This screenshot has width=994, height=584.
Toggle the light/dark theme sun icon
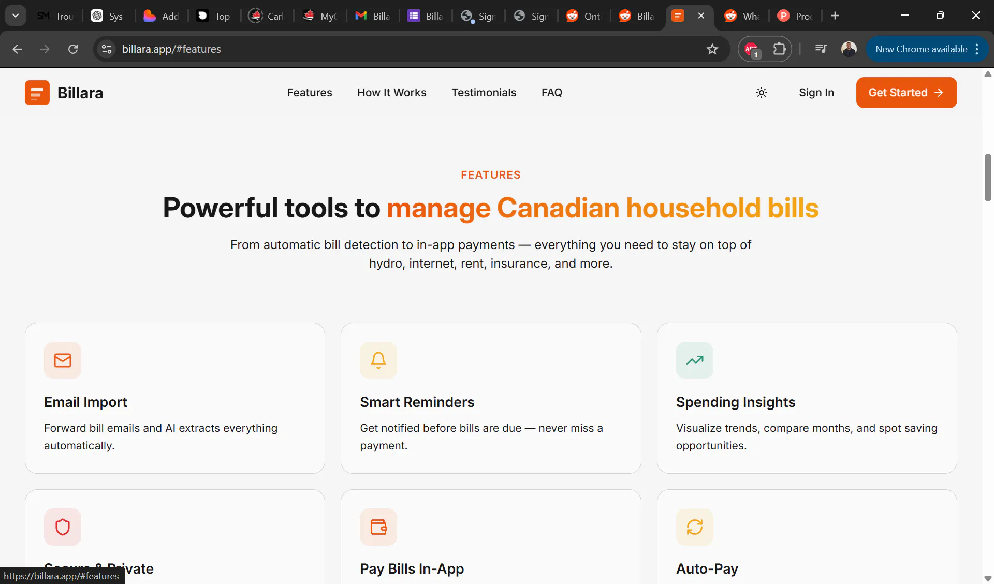[x=762, y=93]
